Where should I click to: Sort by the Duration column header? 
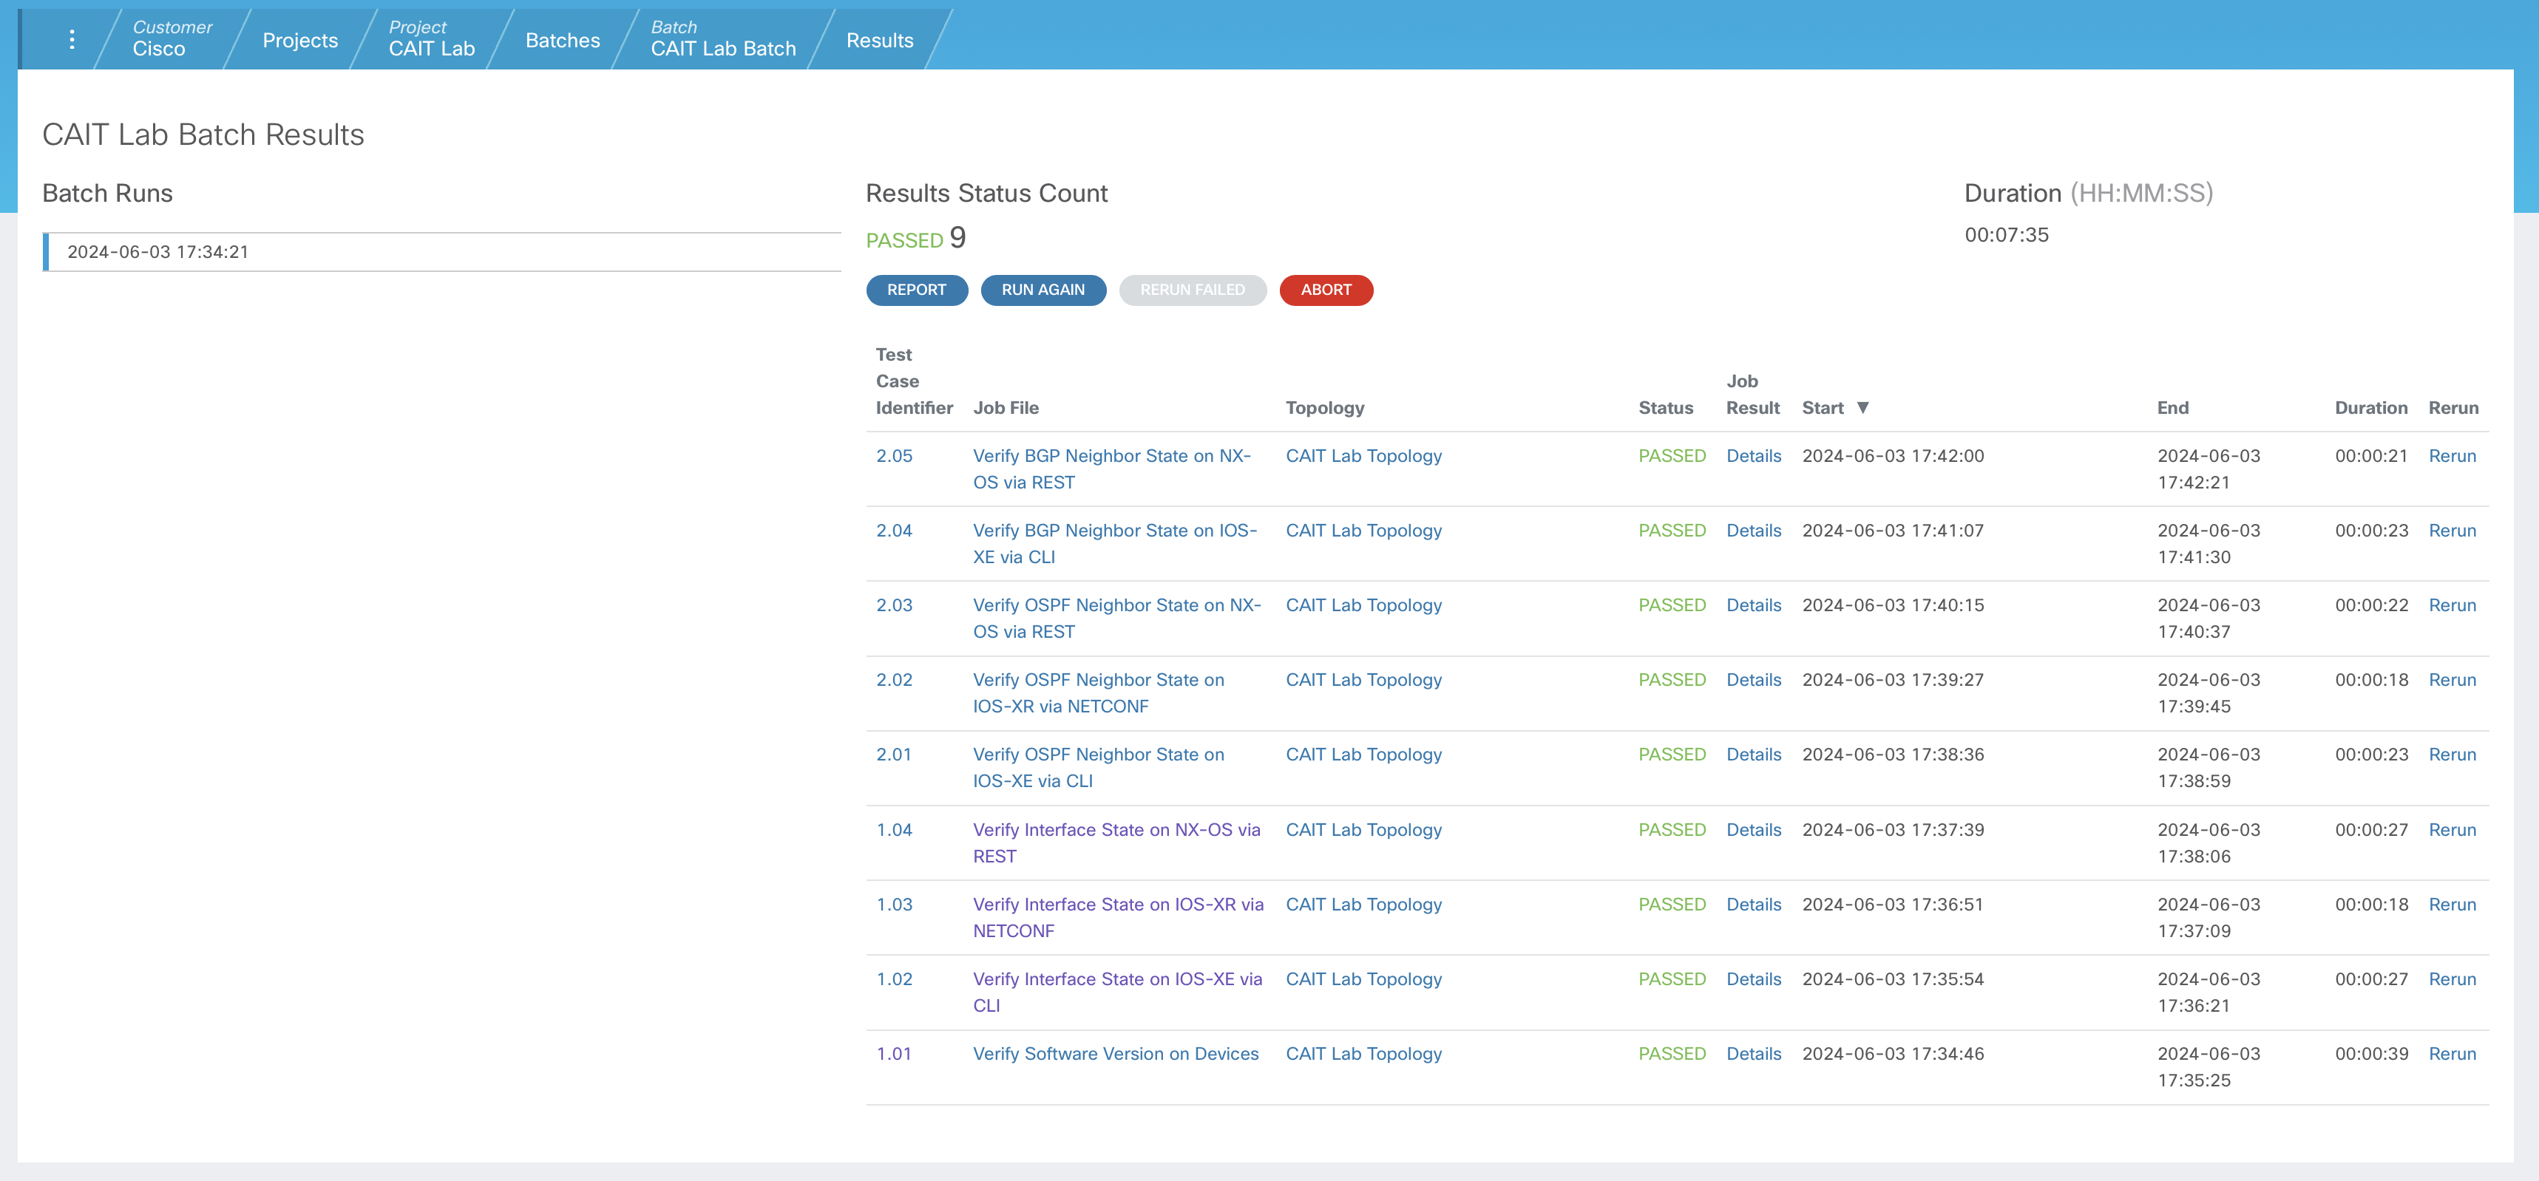tap(2370, 408)
